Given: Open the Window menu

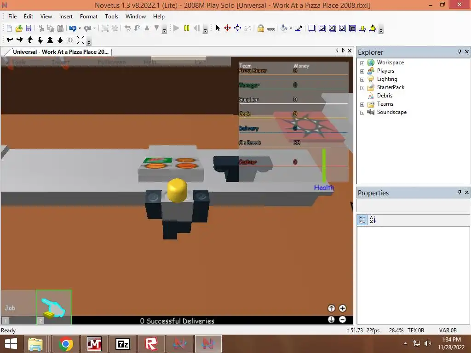Looking at the screenshot, I should 136,17.
